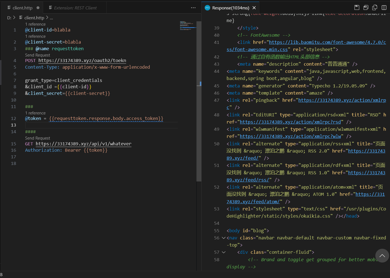This screenshot has height=278, width=390.
Task: Click the unsaved dot on client.http tab
Action: coord(38,8)
